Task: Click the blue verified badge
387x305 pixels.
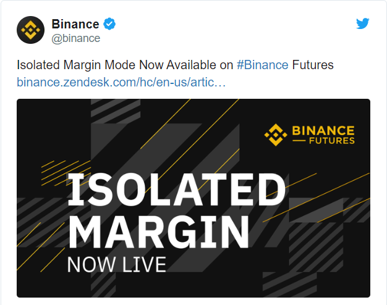Action: pos(110,24)
